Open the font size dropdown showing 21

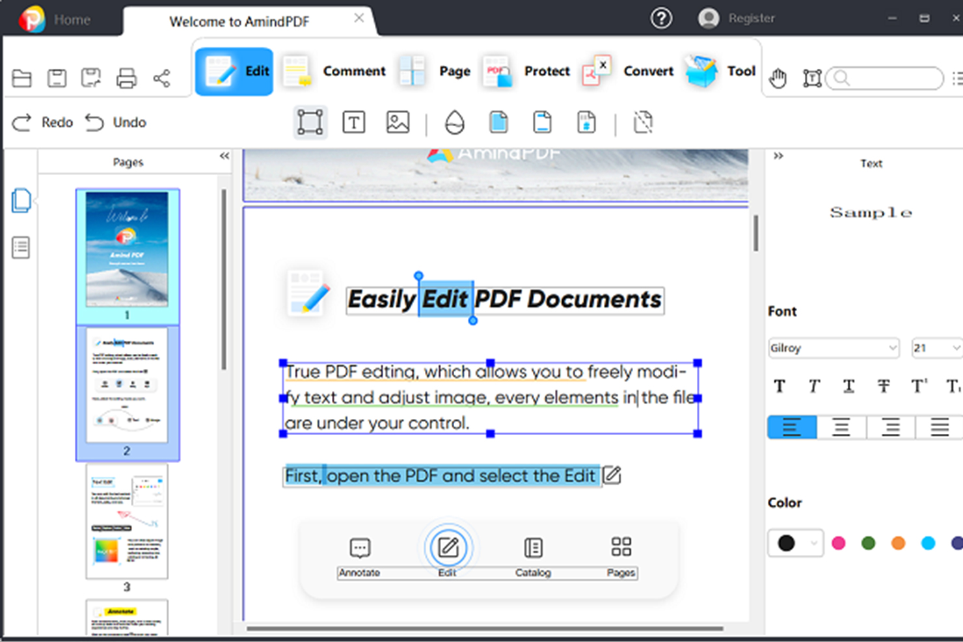tap(936, 347)
